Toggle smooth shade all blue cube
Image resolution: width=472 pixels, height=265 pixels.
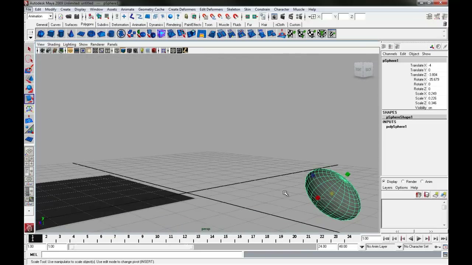[x=123, y=51]
